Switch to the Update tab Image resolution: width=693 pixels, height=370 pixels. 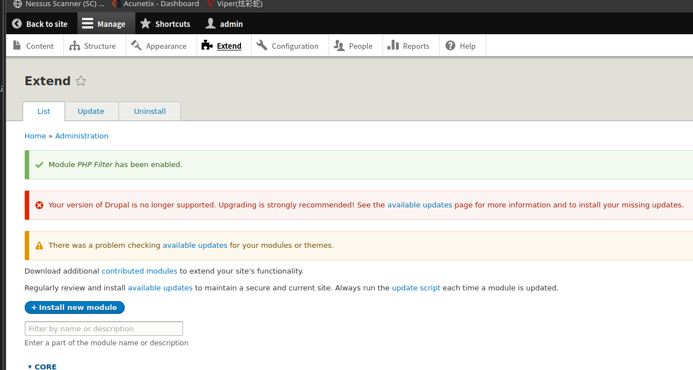coord(91,111)
